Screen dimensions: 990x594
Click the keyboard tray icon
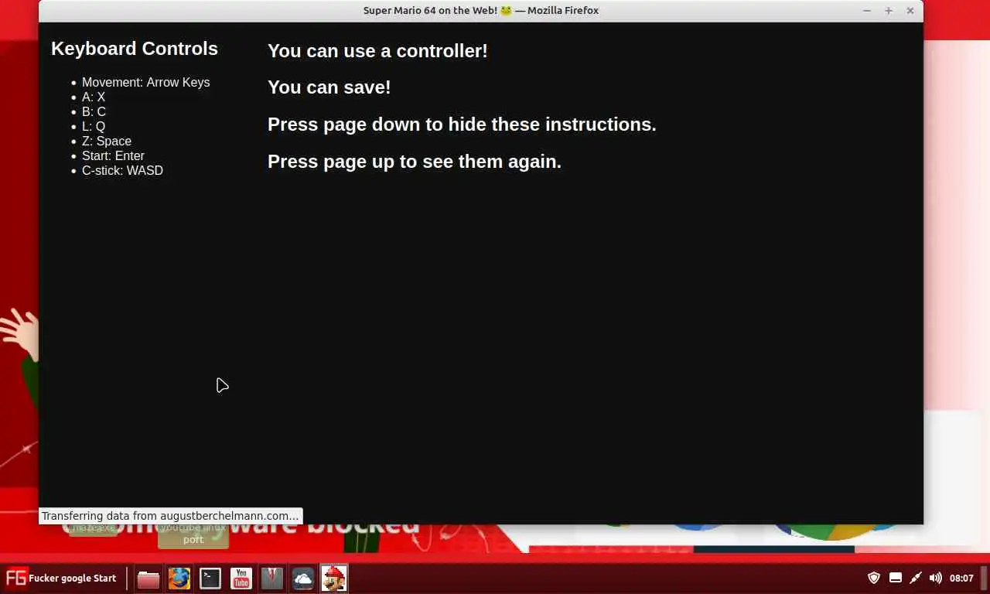click(x=895, y=578)
